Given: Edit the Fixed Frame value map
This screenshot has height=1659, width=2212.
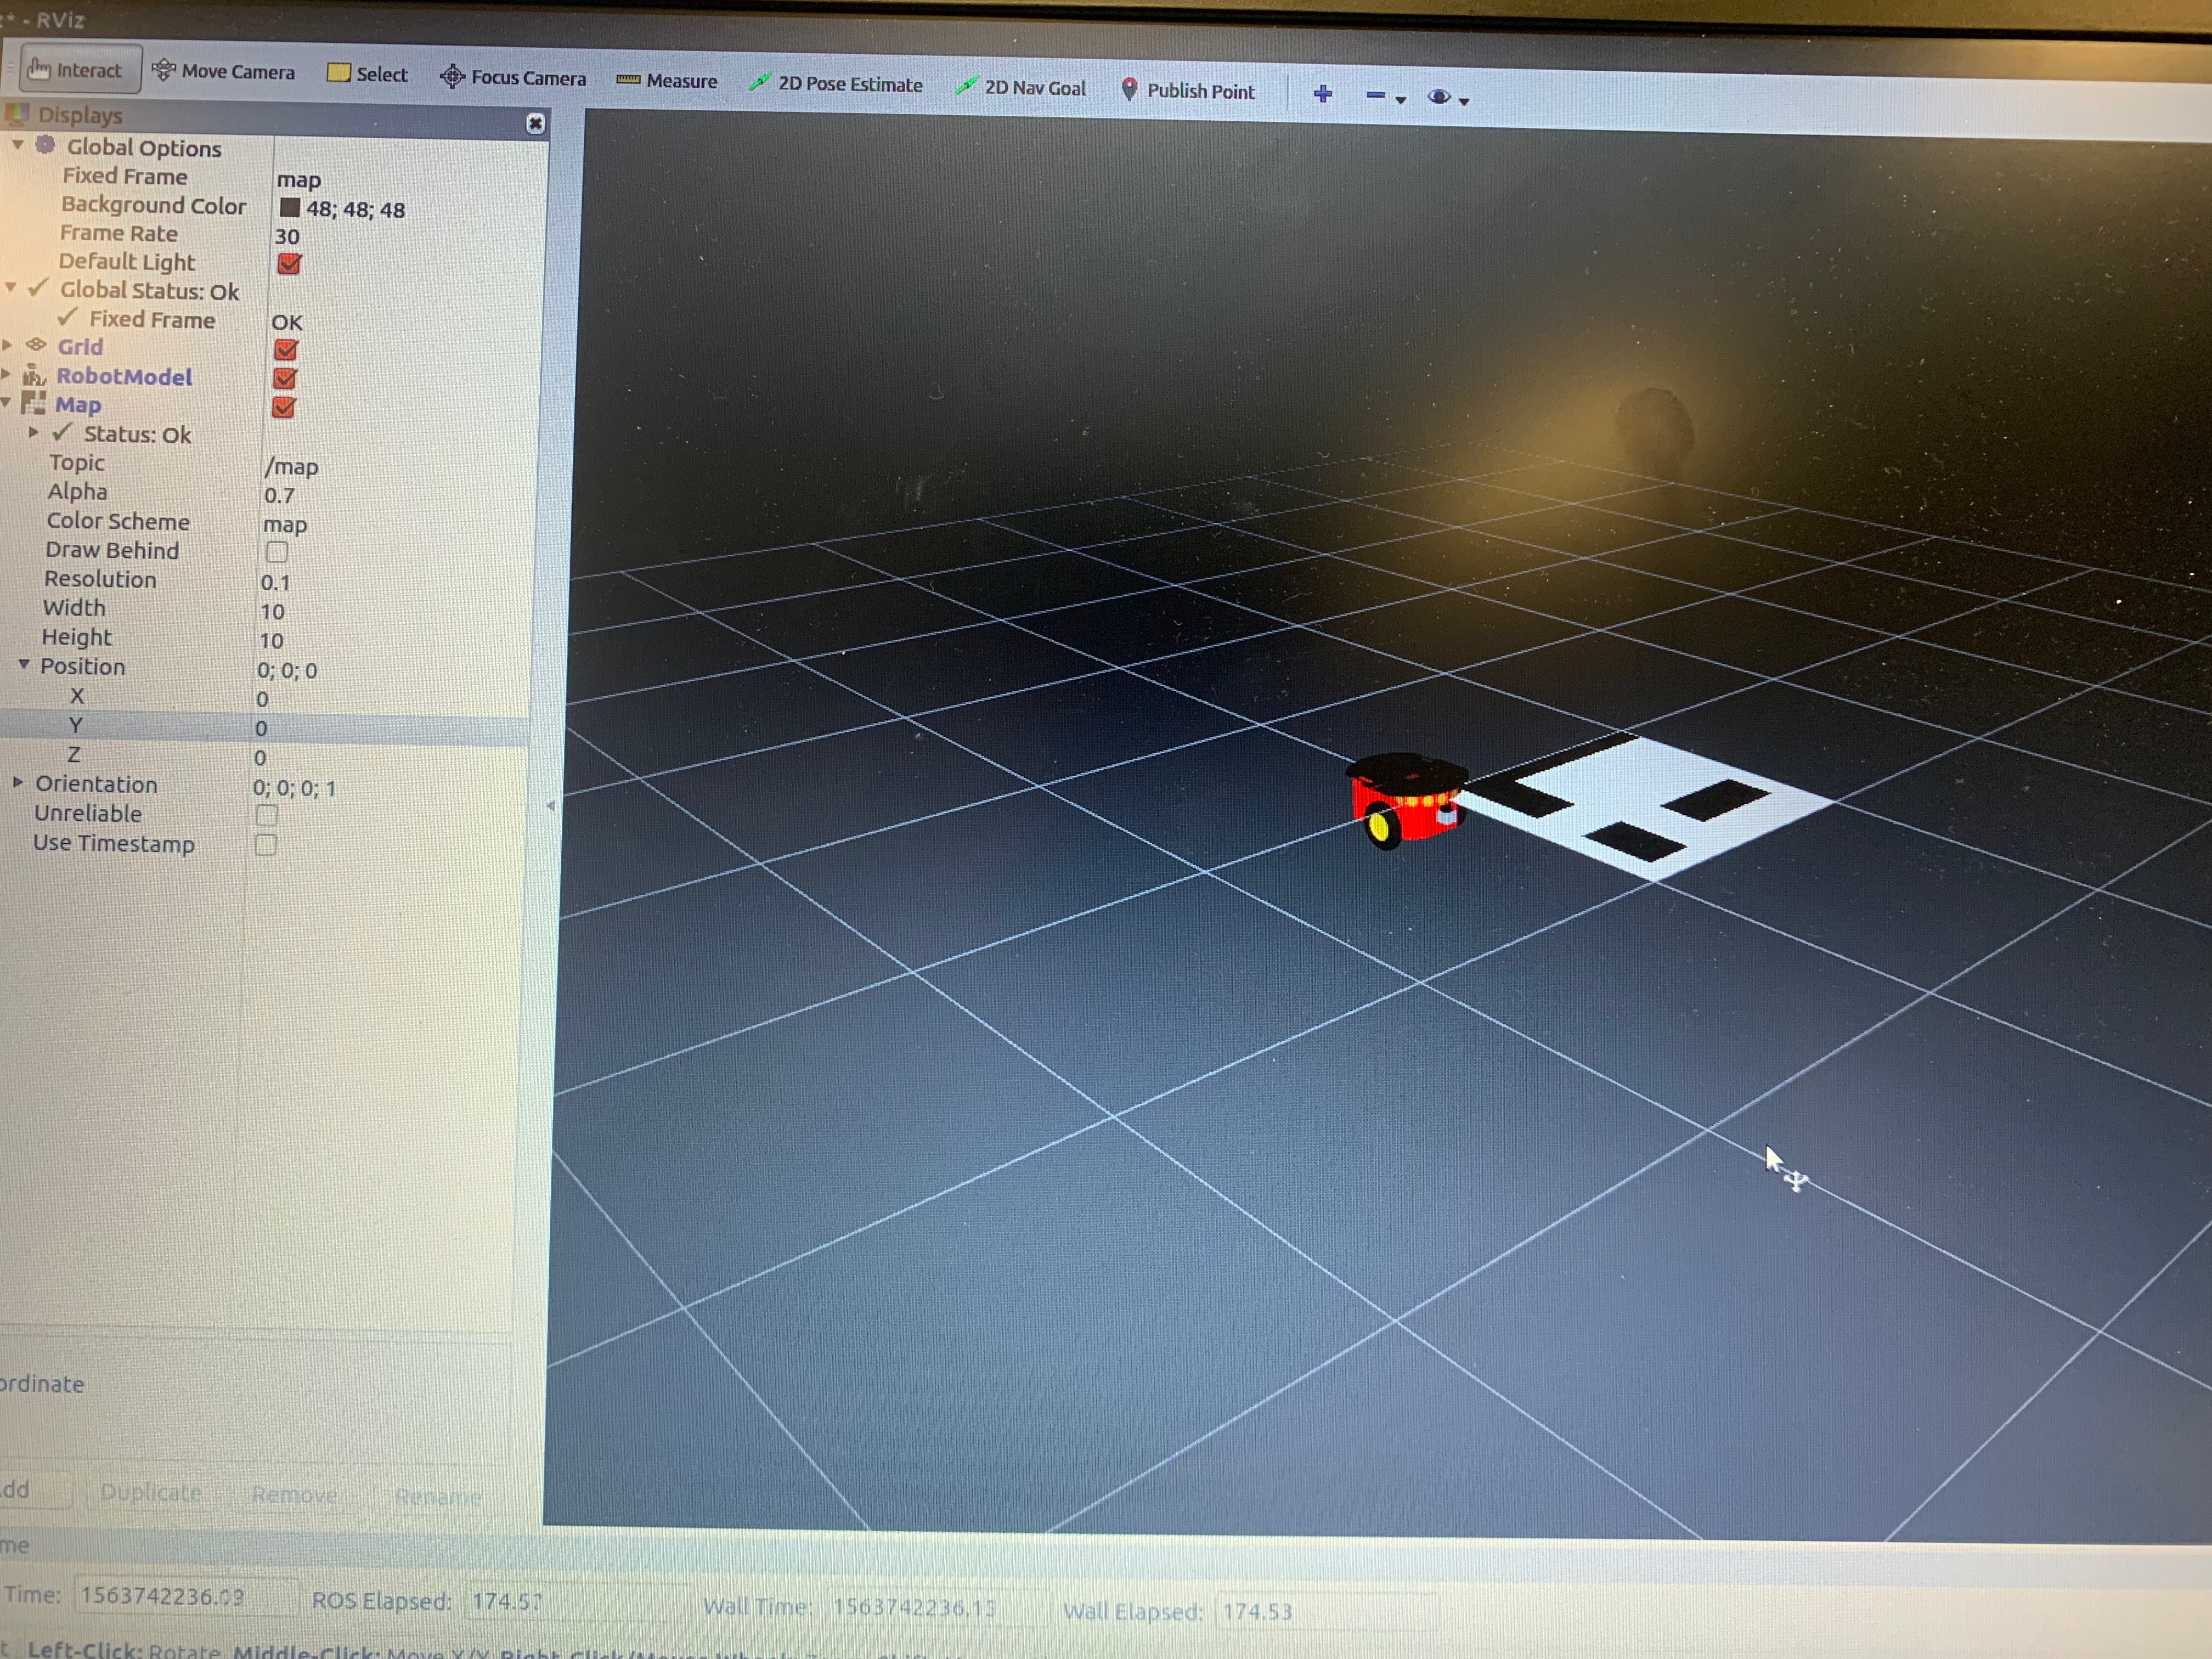Looking at the screenshot, I should (298, 180).
